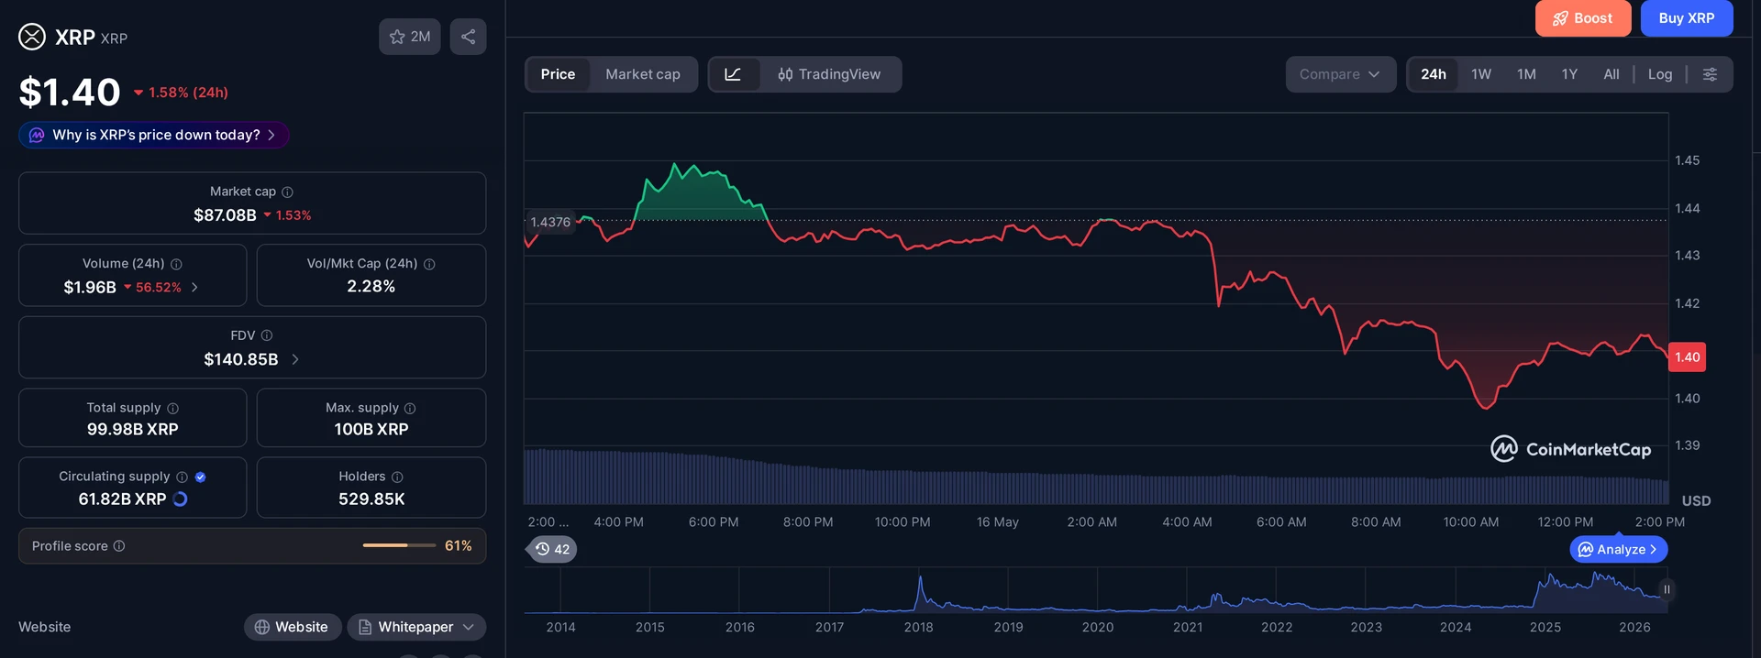Screen dimensions: 1761x658
Task: Click the 1.4376 opening price label
Action: pos(550,222)
